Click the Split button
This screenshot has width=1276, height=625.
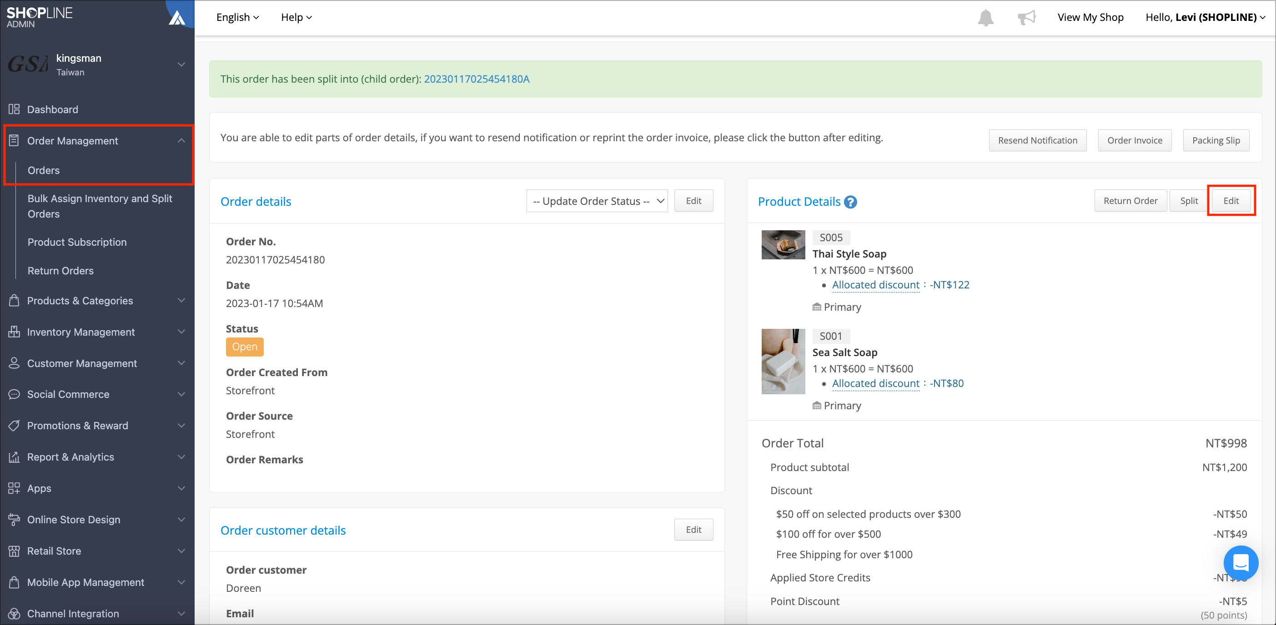click(1189, 201)
